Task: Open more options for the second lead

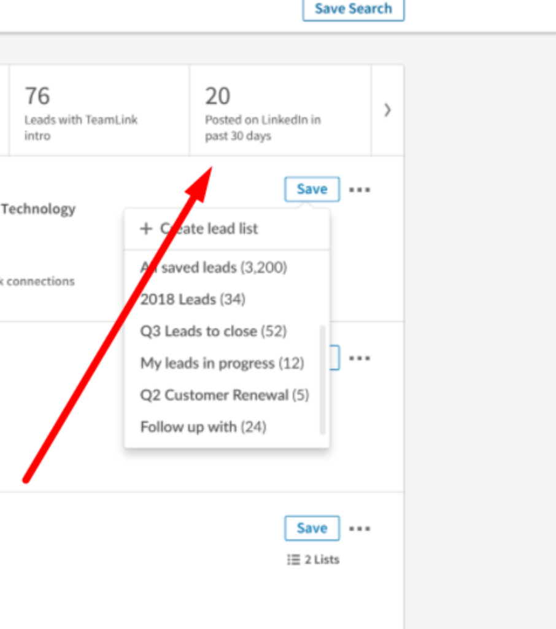Action: click(x=360, y=358)
